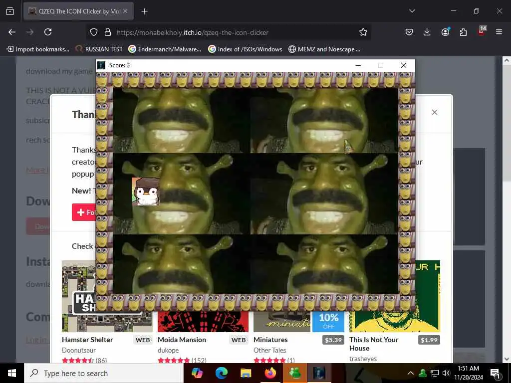511x383 pixels.
Task: Open the Doonutsaur author link
Action: [79, 350]
